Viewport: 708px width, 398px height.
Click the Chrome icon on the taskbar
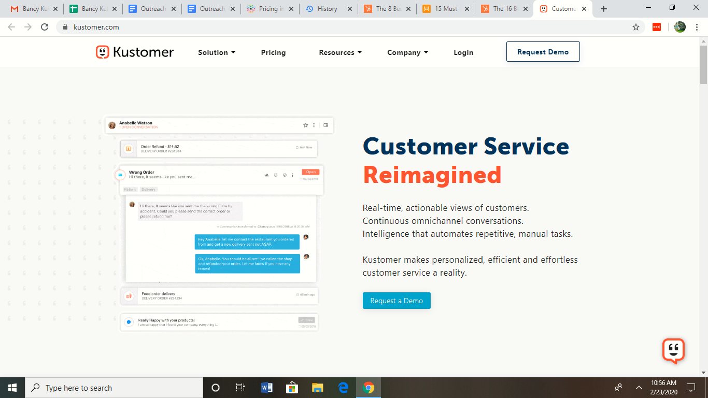[x=369, y=388]
